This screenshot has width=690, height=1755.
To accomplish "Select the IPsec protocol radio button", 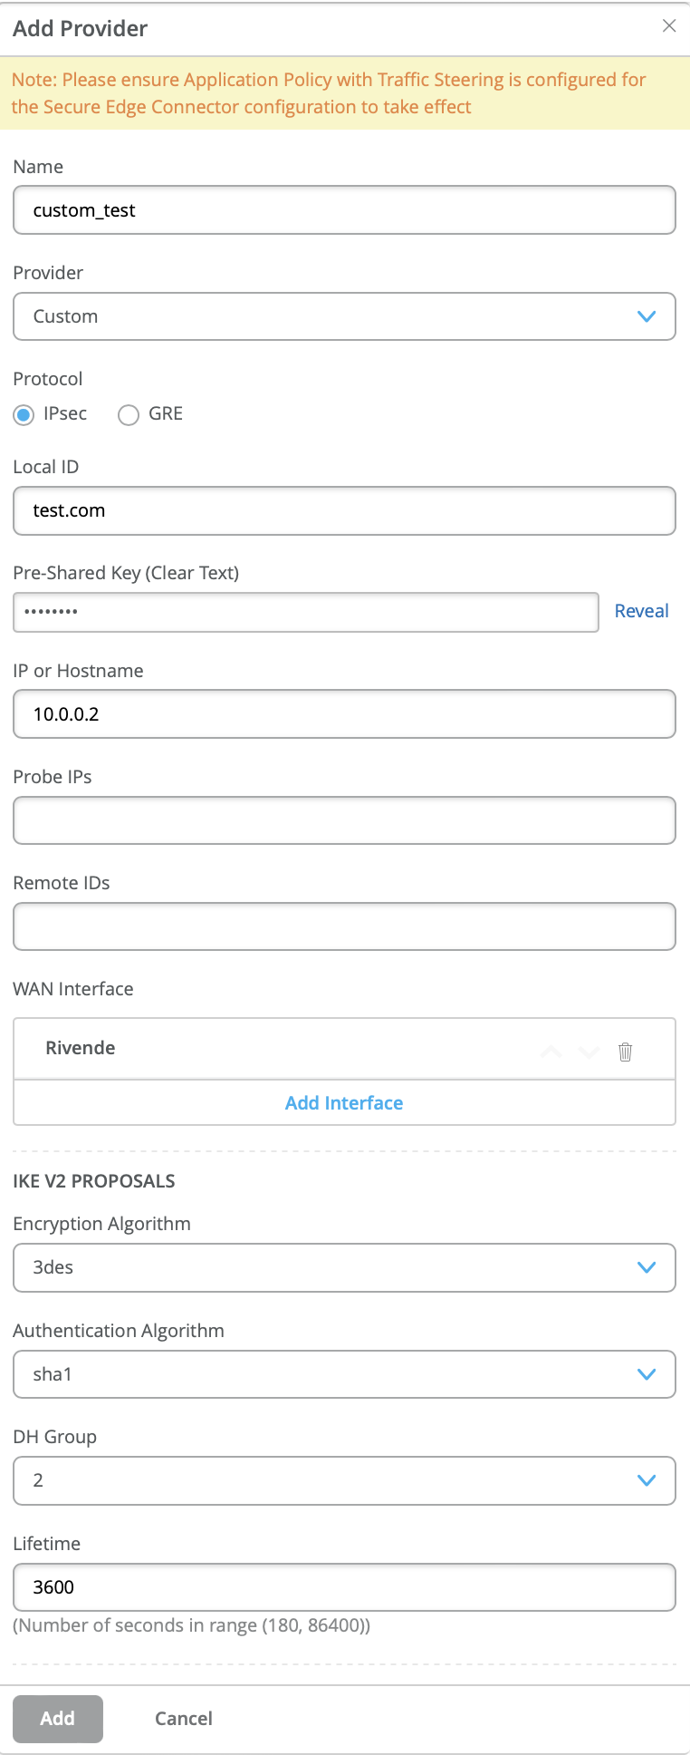I will tap(24, 415).
